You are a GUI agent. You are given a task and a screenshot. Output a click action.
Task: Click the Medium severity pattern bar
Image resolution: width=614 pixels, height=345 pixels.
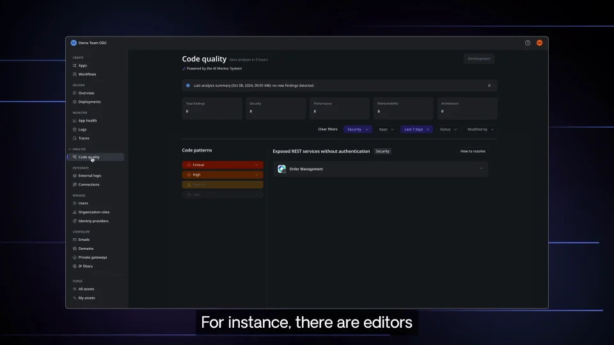tap(223, 185)
